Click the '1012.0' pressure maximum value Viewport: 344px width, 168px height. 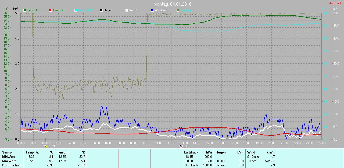[x=207, y=161]
